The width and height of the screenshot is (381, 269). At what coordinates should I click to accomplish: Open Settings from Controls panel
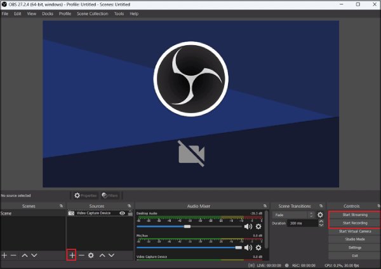[x=355, y=247]
